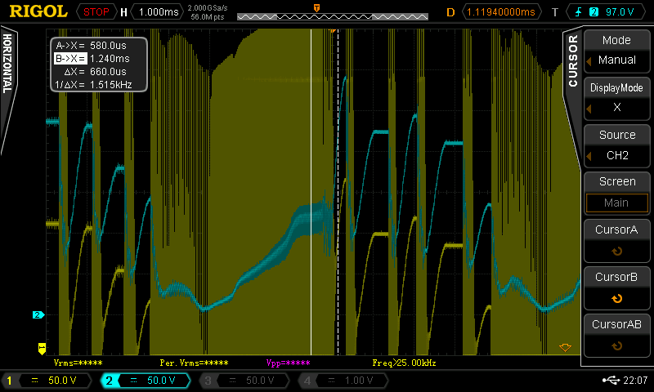Click the orange D delay label
The image size is (654, 392).
(x=450, y=12)
